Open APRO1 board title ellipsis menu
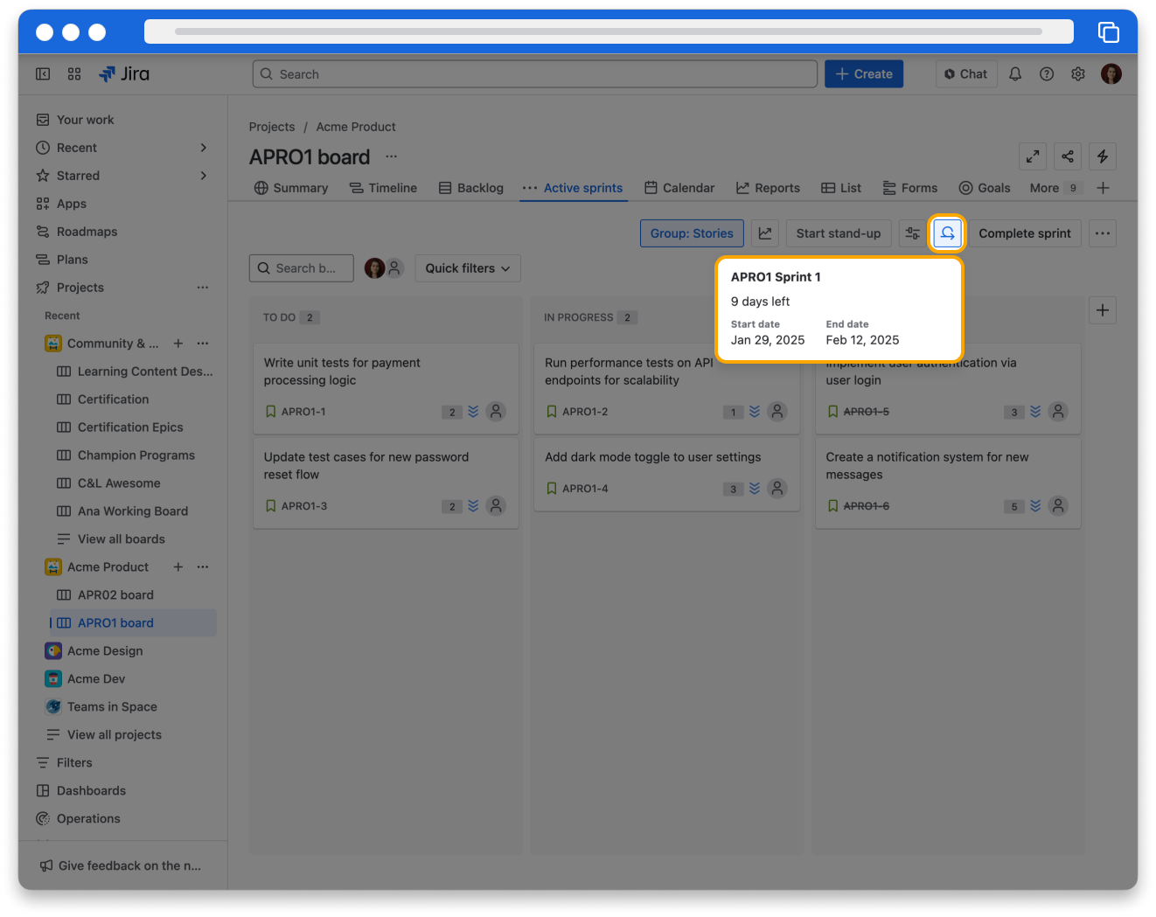The width and height of the screenshot is (1156, 917). click(392, 156)
